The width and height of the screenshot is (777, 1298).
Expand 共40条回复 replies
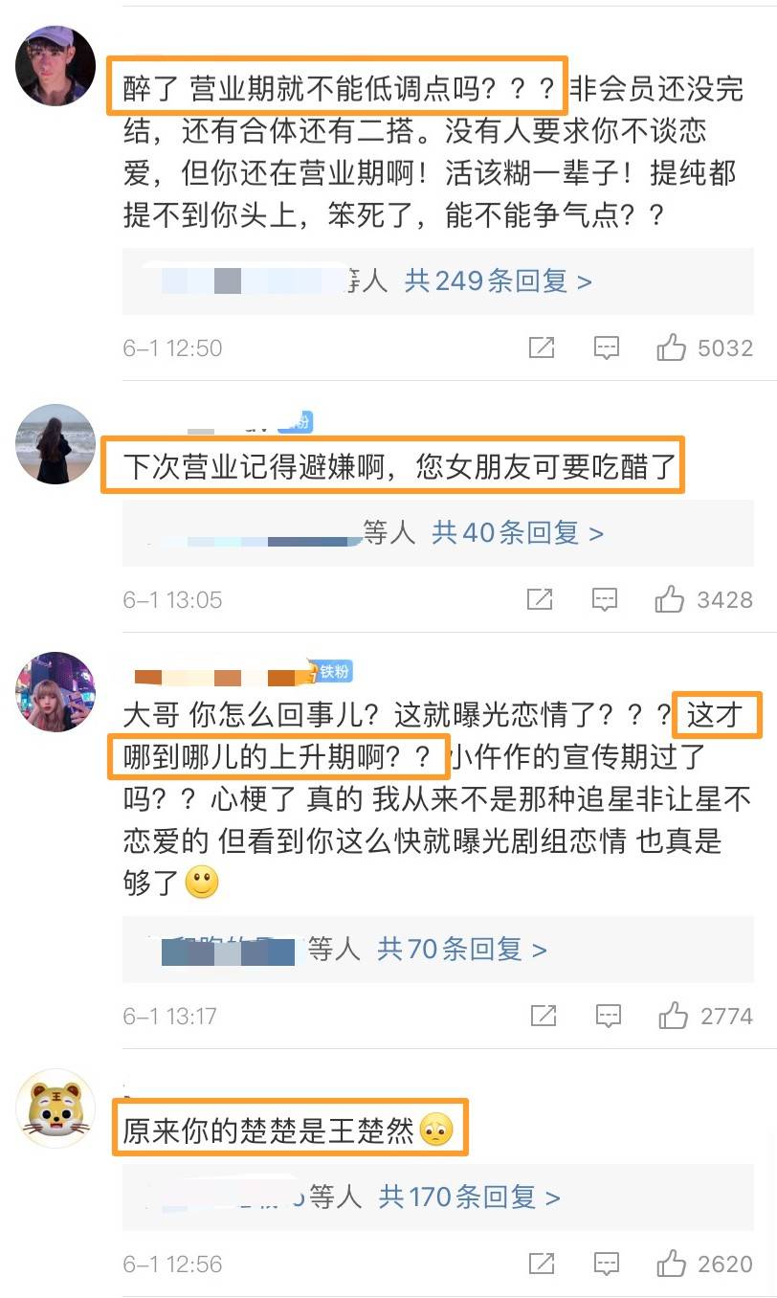coord(518,532)
